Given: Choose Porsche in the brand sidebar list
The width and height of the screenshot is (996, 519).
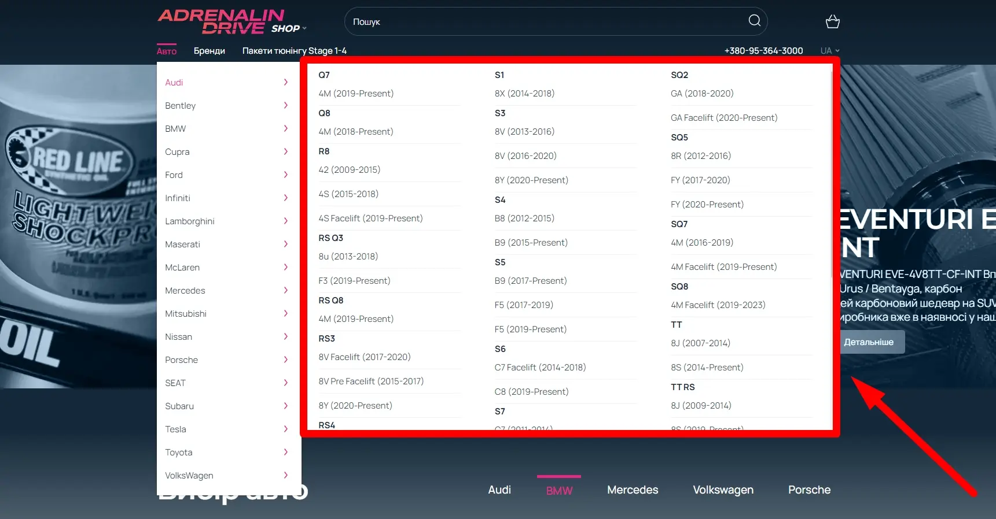Looking at the screenshot, I should click(x=182, y=359).
